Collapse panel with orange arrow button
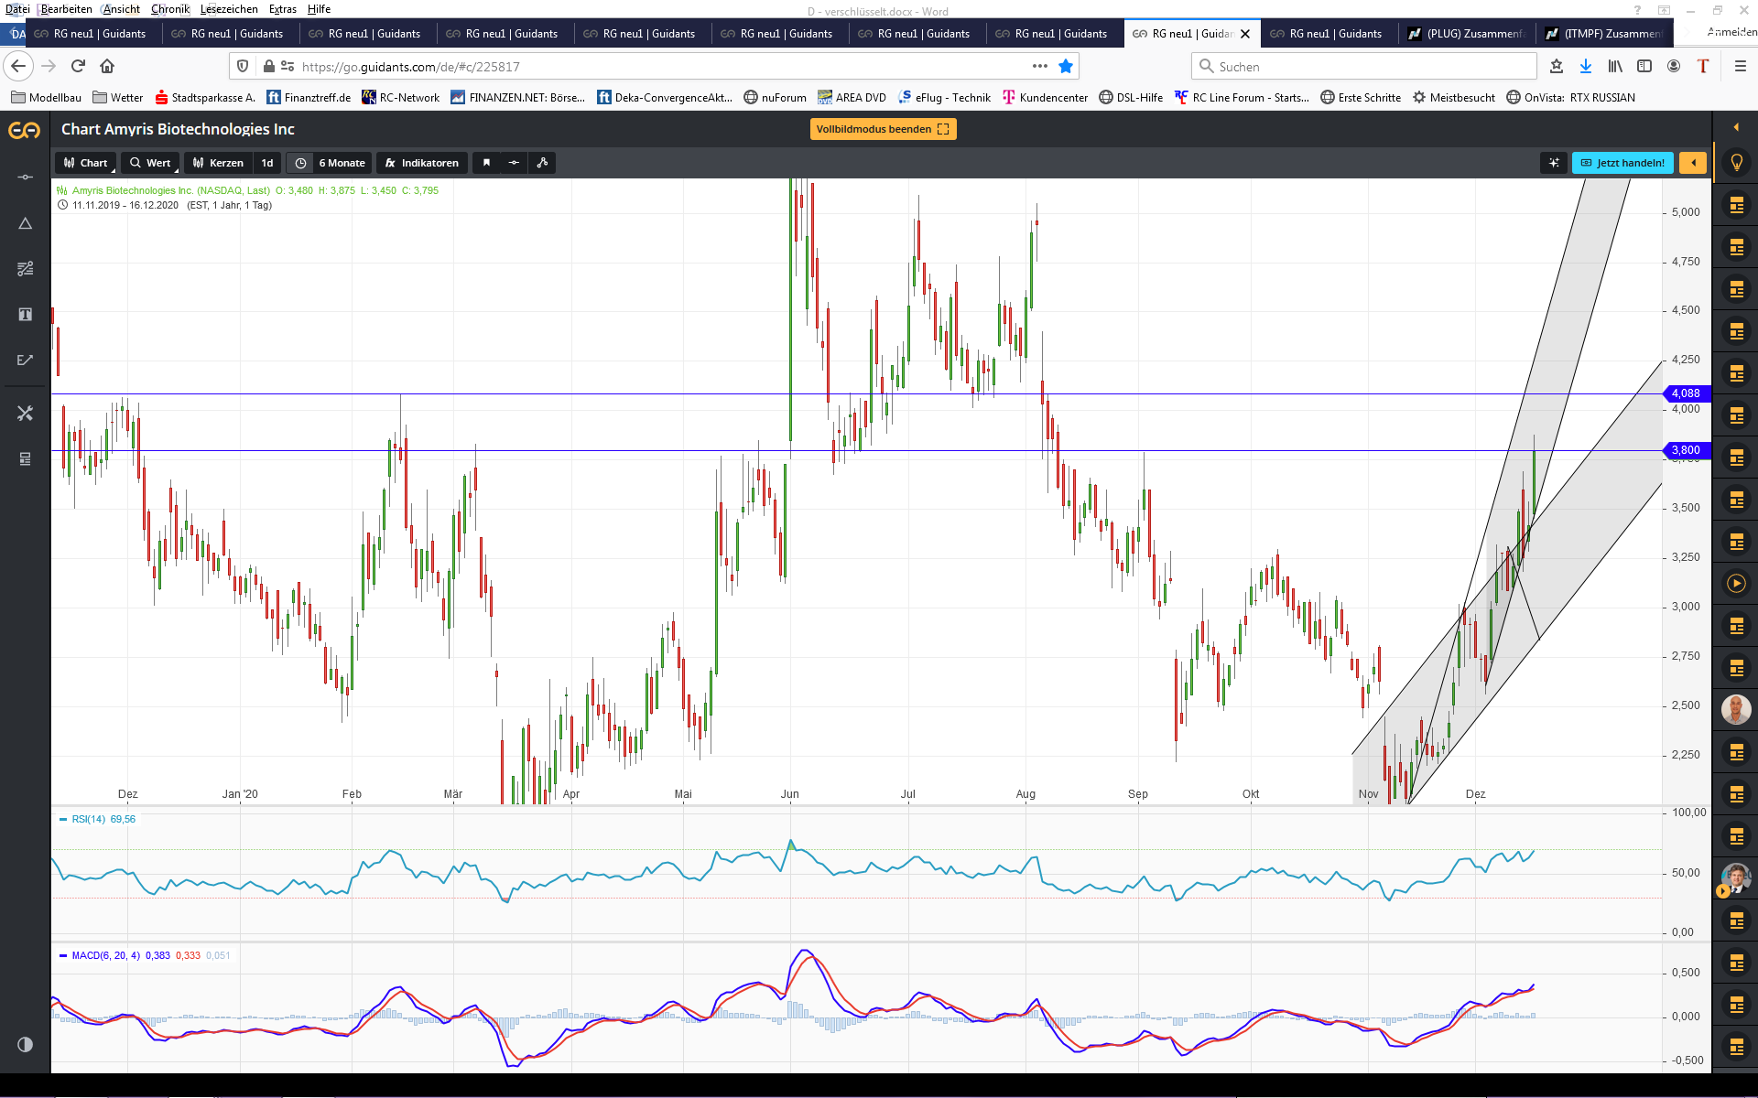 coord(1693,163)
